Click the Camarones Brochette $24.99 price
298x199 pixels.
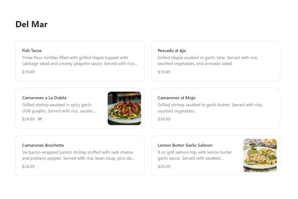tap(28, 166)
